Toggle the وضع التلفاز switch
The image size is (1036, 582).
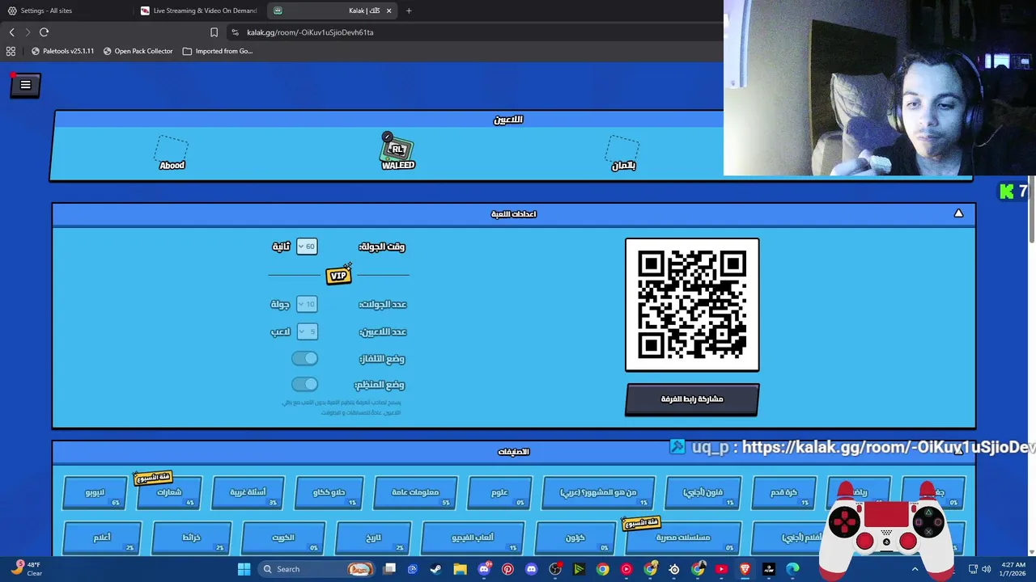(305, 358)
